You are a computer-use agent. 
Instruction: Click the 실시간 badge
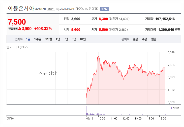click(x=105, y=9)
